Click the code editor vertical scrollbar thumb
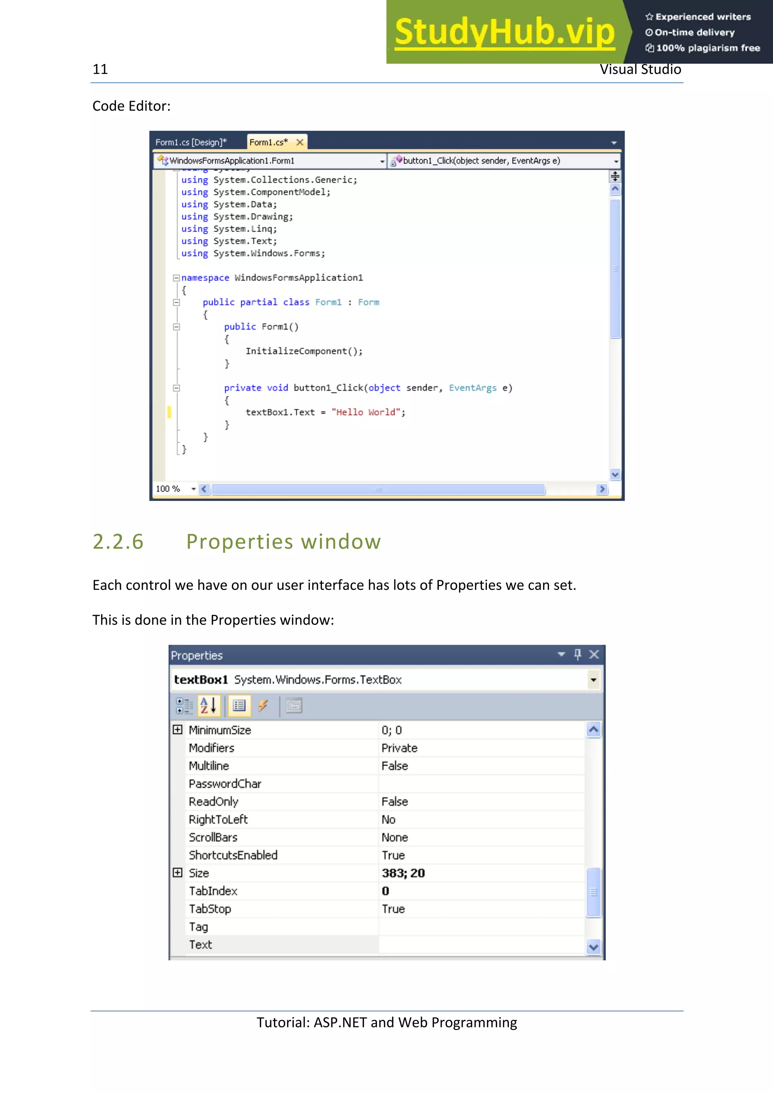 (615, 269)
